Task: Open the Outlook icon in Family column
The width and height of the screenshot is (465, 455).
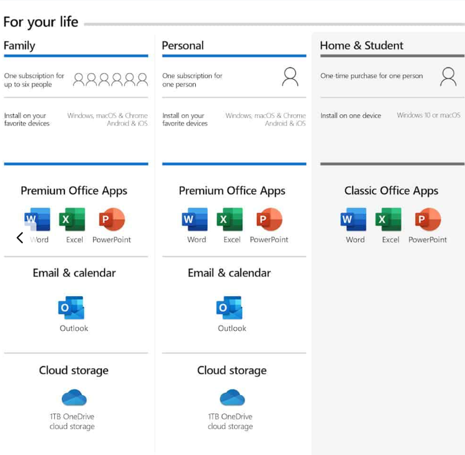Action: tap(72, 307)
